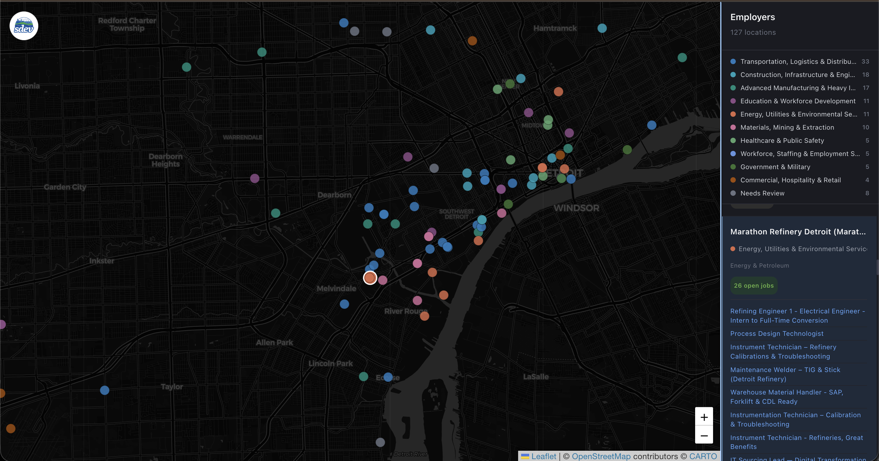Viewport: 879px width, 461px height.
Task: Open the Process Design Technologist job
Action: (x=777, y=334)
